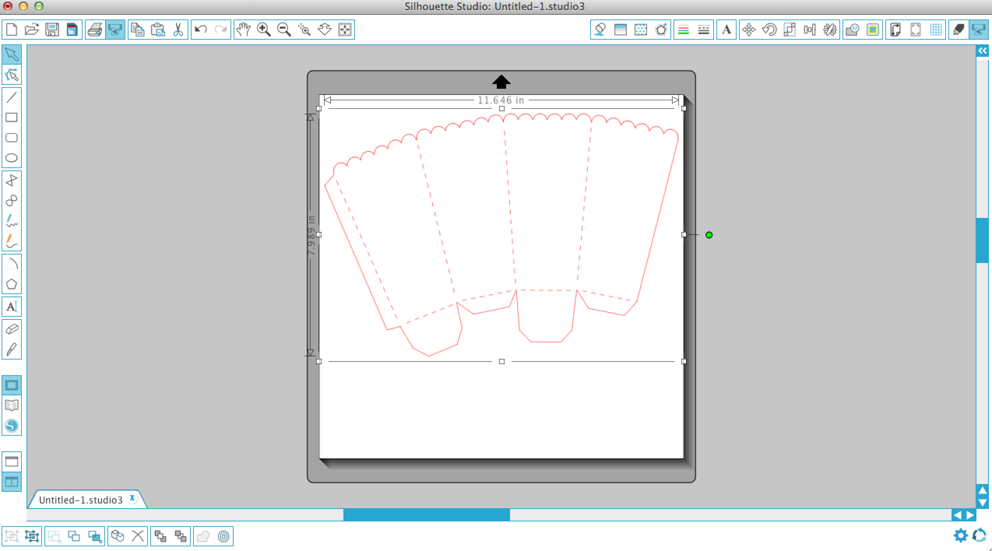Viewport: 992px width, 551px height.
Task: Select the Draw a Rectangle tool
Action: pyautogui.click(x=12, y=118)
